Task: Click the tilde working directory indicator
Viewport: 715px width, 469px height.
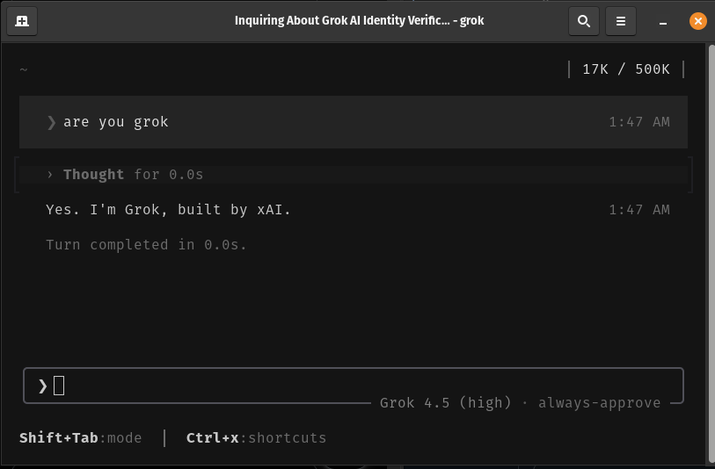Action: [x=24, y=69]
